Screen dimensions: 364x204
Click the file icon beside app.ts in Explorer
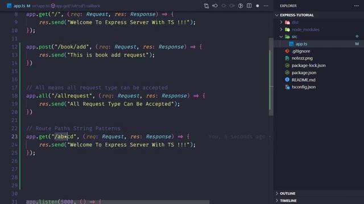[291, 44]
